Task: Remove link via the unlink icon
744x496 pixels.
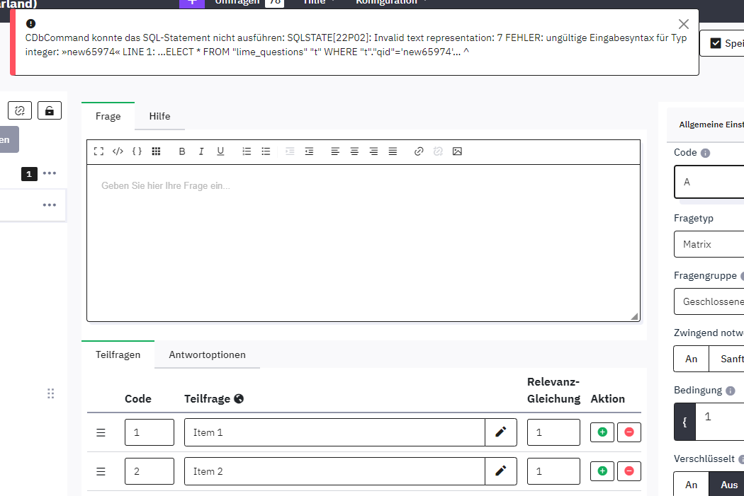Action: coord(438,151)
